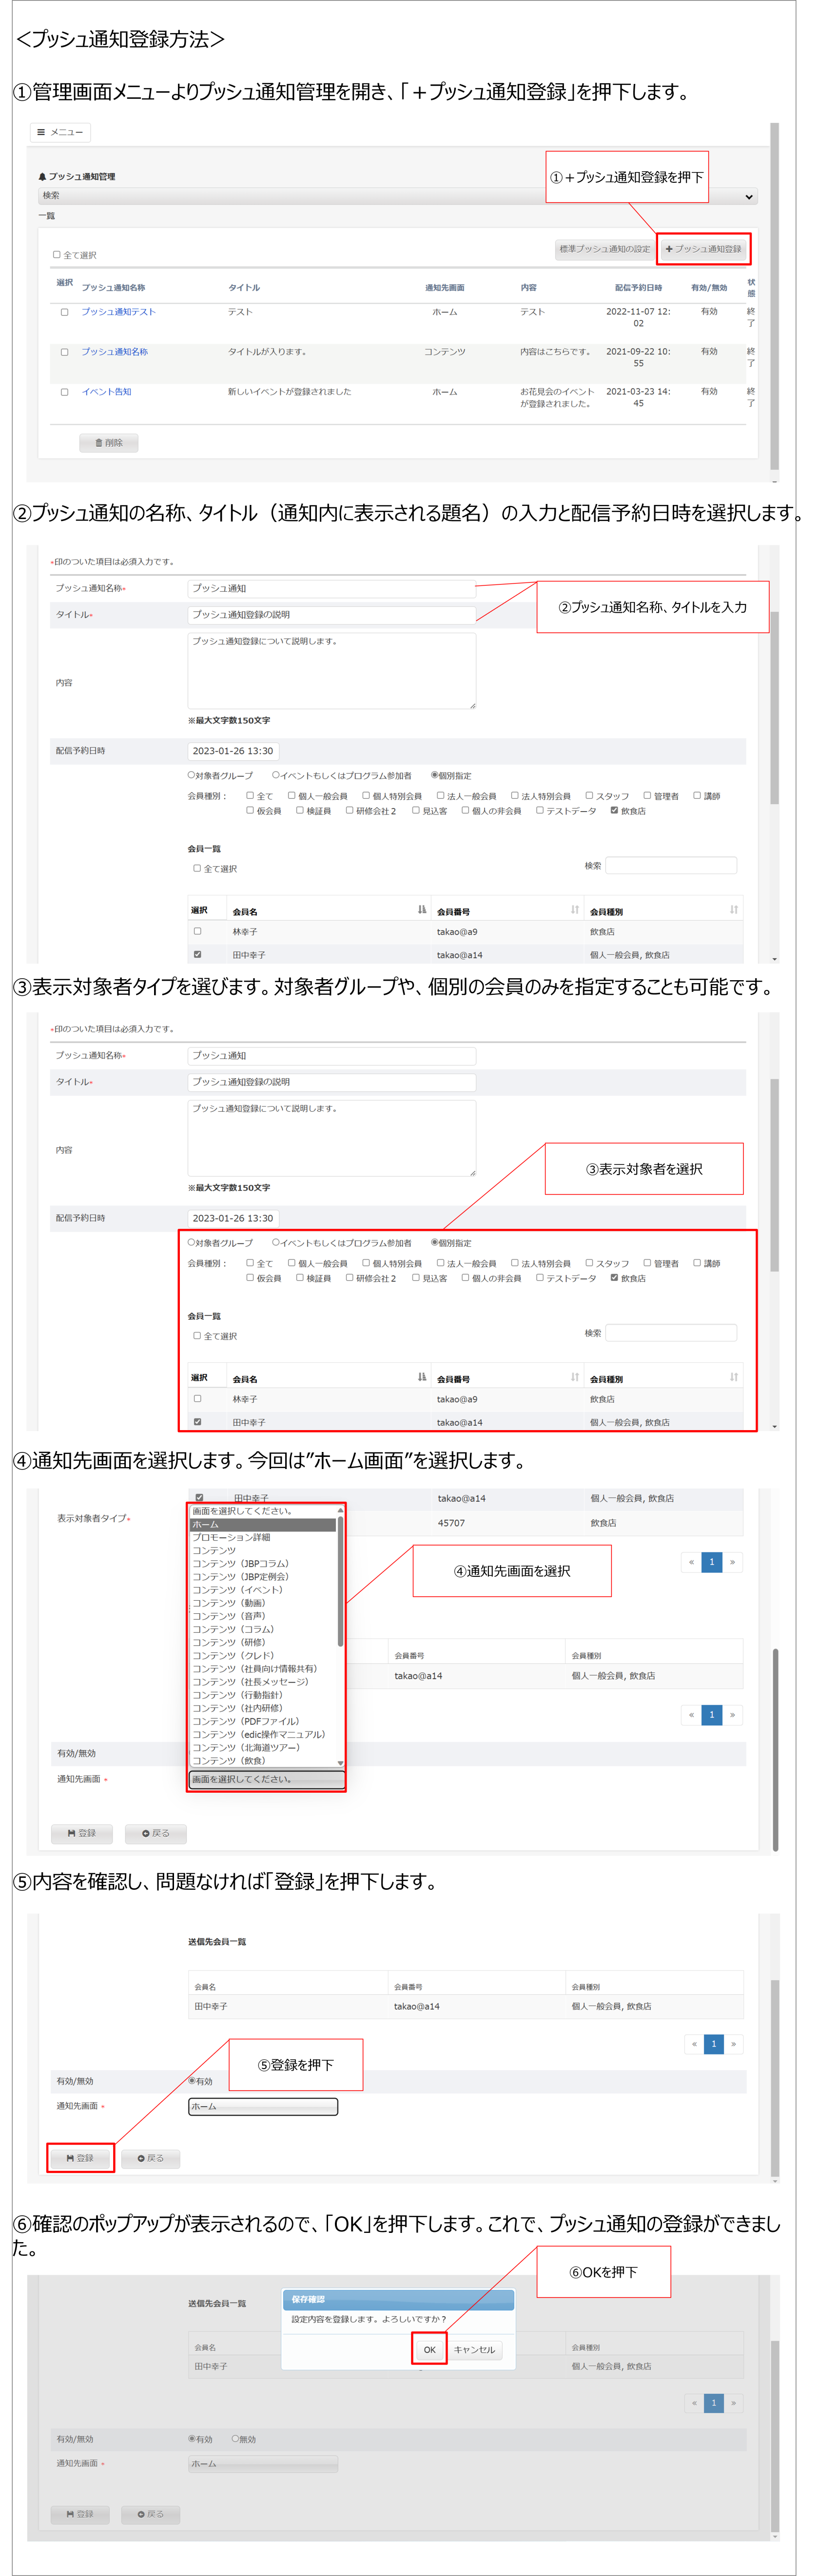The height and width of the screenshot is (2576, 819).
Task: Tick 全て選択 under 会員一覧 in step ③ screenshot
Action: coord(197,1335)
